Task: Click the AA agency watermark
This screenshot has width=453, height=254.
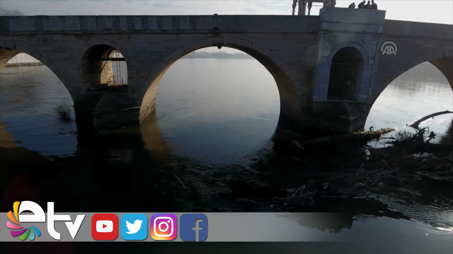Action: tap(388, 49)
